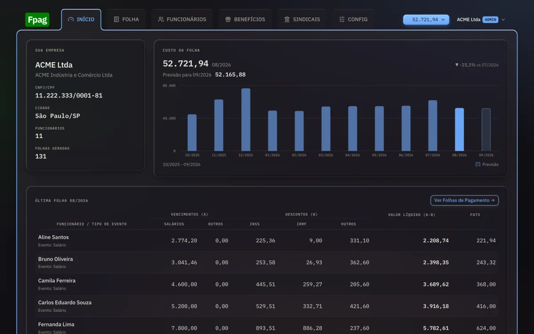Click net value 3.689,62
Image resolution: width=534 pixels, height=334 pixels.
pos(436,284)
